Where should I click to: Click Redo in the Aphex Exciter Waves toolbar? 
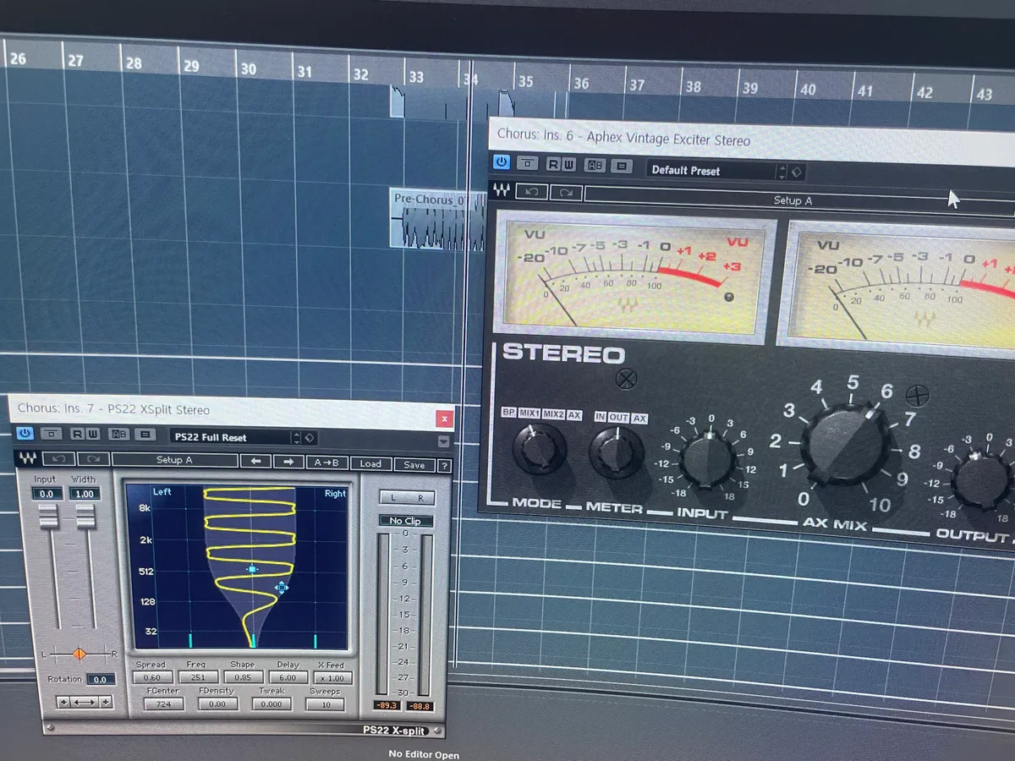[x=566, y=193]
